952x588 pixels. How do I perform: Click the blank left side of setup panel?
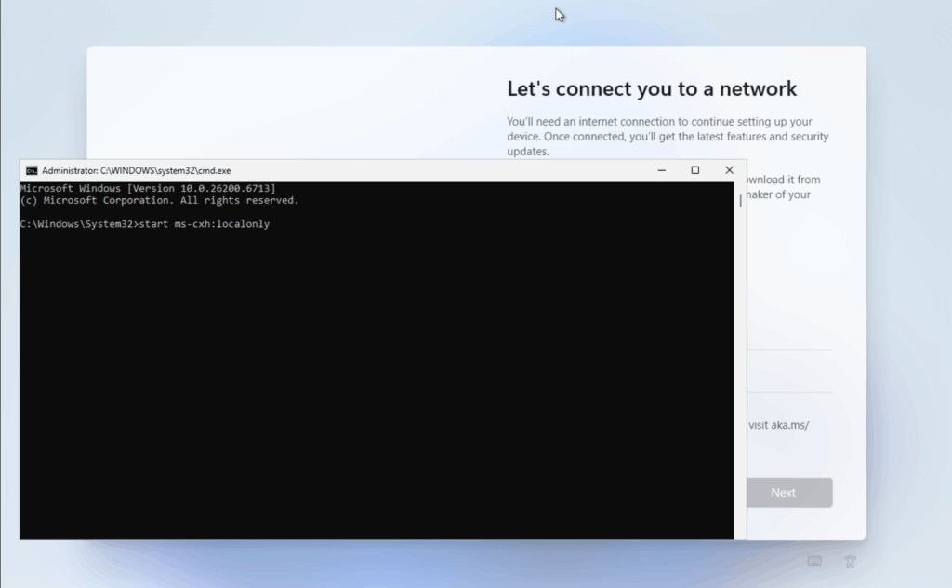click(279, 102)
